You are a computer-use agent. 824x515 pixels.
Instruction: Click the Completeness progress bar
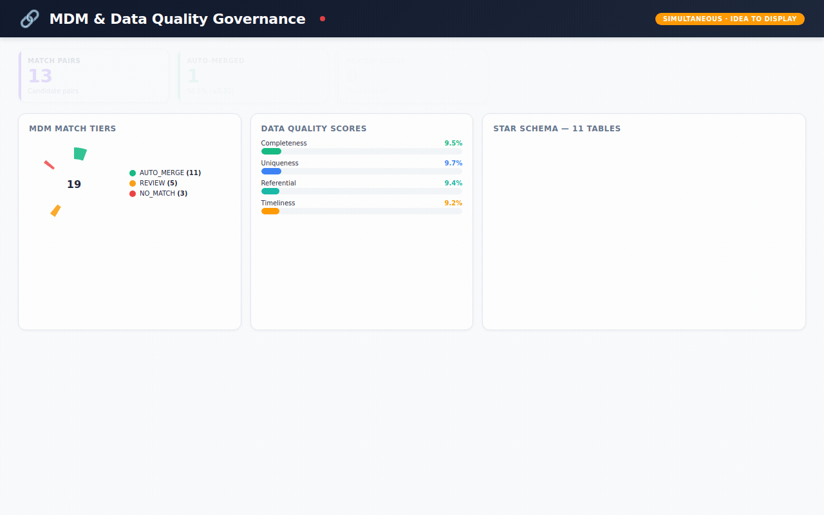click(361, 151)
